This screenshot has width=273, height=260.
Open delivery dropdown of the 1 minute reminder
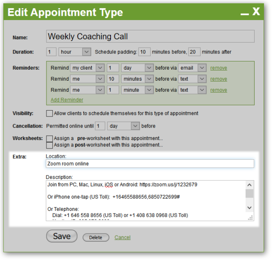click(x=192, y=90)
